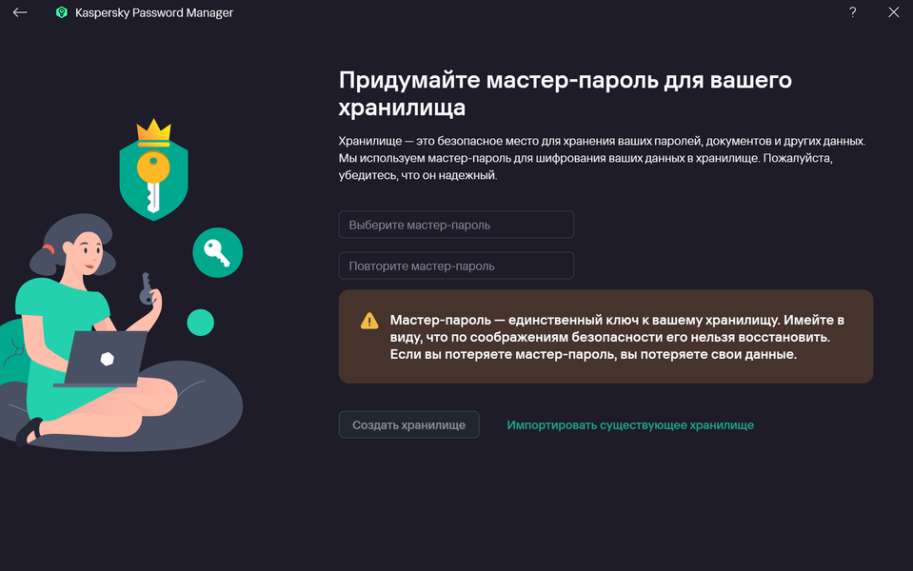The image size is (913, 571).
Task: Click the paragraph starting 'Хранилище — это безопасное место'
Action: coord(602,158)
